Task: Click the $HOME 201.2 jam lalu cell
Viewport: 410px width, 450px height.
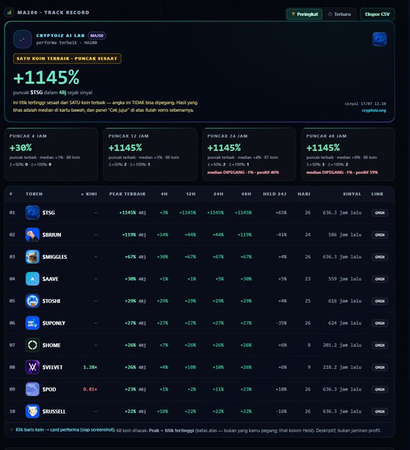Action: [x=342, y=345]
